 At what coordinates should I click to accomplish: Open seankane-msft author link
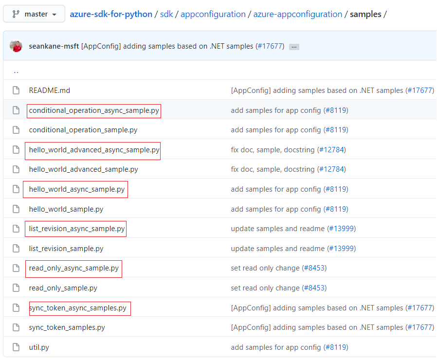pos(54,46)
